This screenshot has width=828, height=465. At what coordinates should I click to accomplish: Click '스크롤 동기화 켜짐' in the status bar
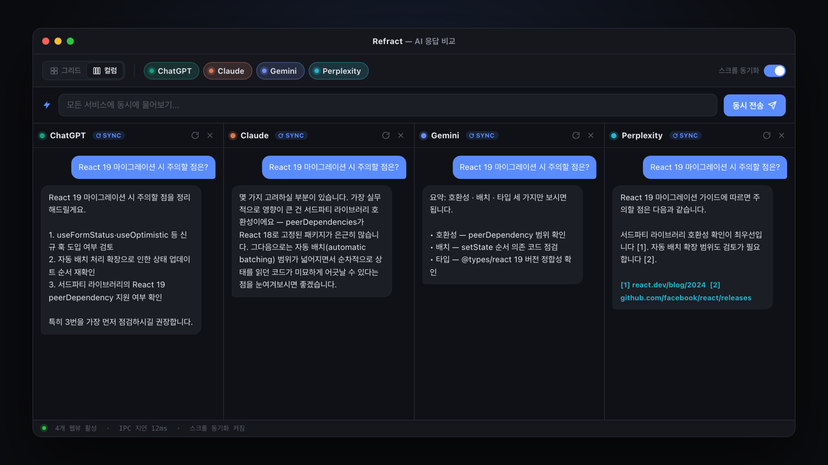click(217, 428)
